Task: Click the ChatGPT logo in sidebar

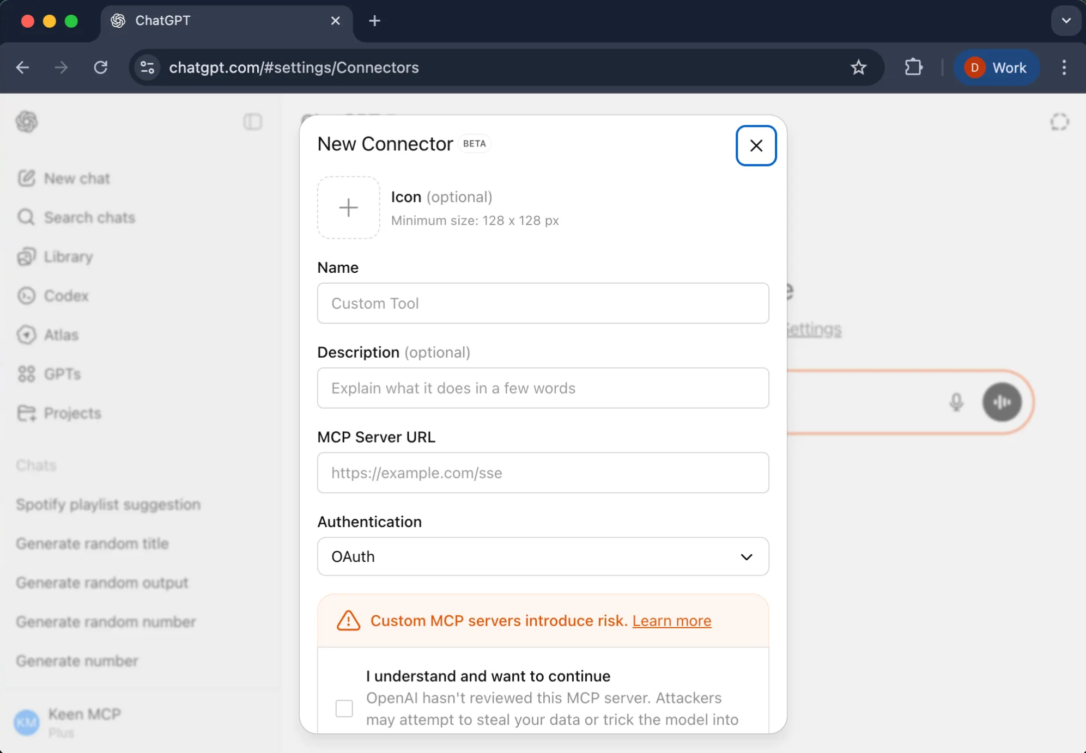Action: 27,121
